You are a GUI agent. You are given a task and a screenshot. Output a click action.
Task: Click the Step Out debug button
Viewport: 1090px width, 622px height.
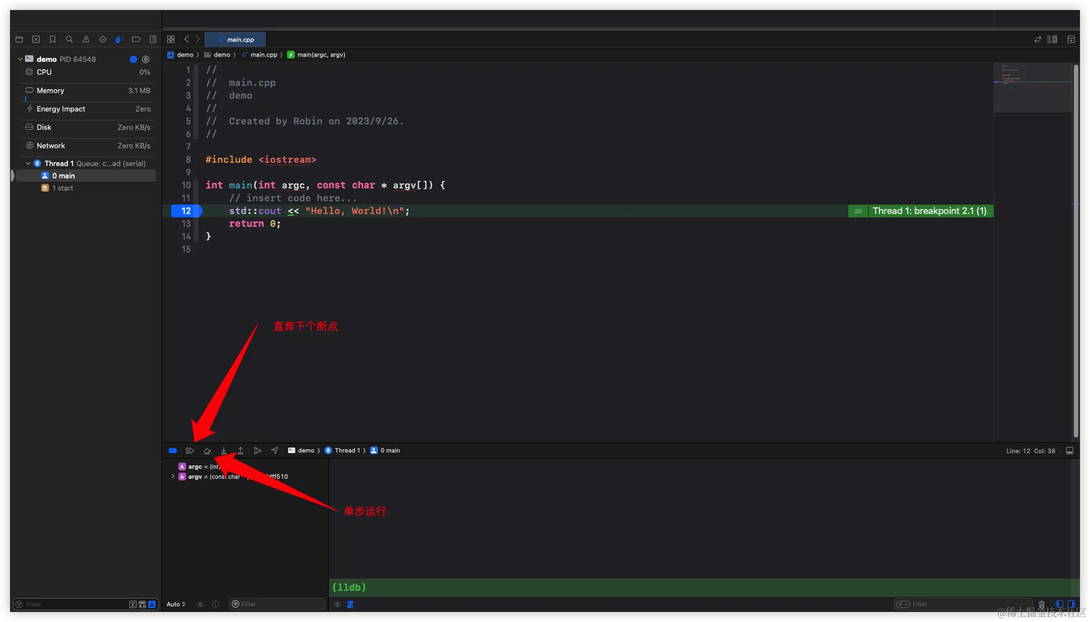(x=240, y=450)
